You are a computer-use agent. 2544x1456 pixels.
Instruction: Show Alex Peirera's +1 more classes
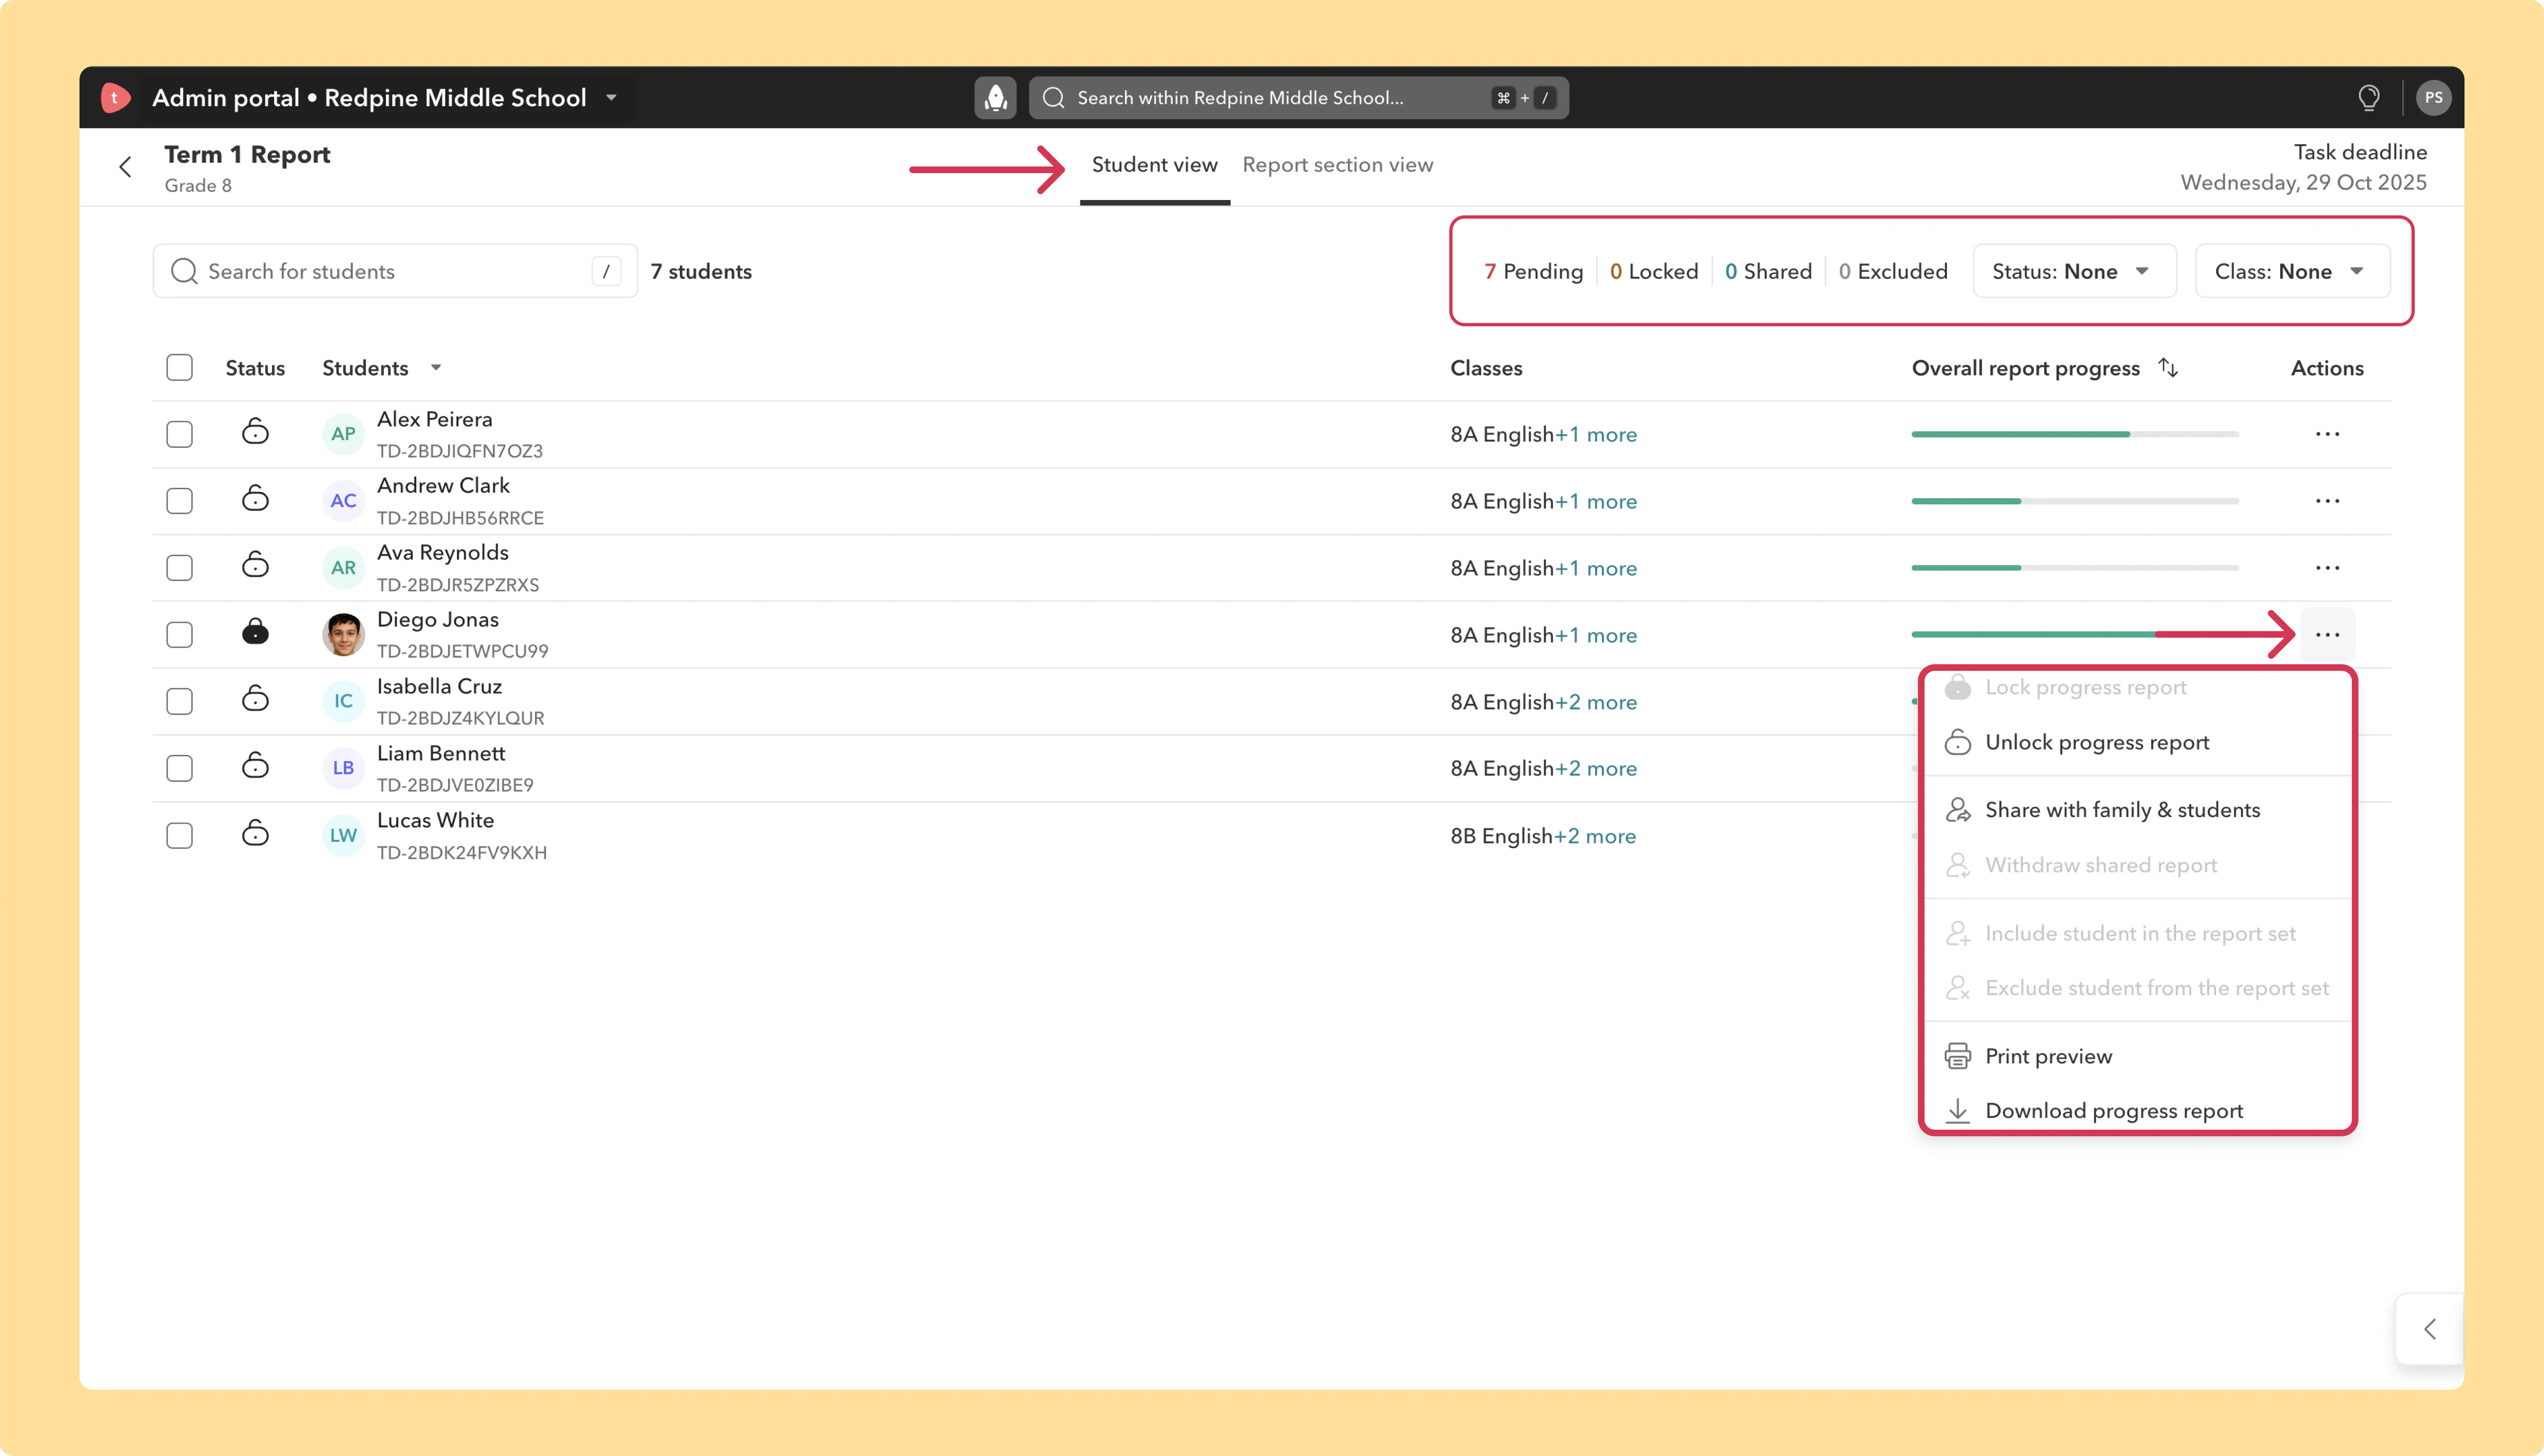tap(1595, 434)
